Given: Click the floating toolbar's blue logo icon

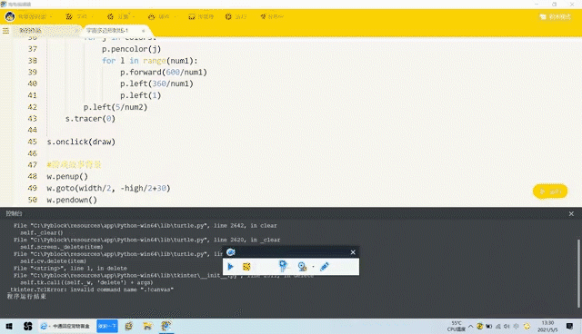Looking at the screenshot, I should point(230,252).
